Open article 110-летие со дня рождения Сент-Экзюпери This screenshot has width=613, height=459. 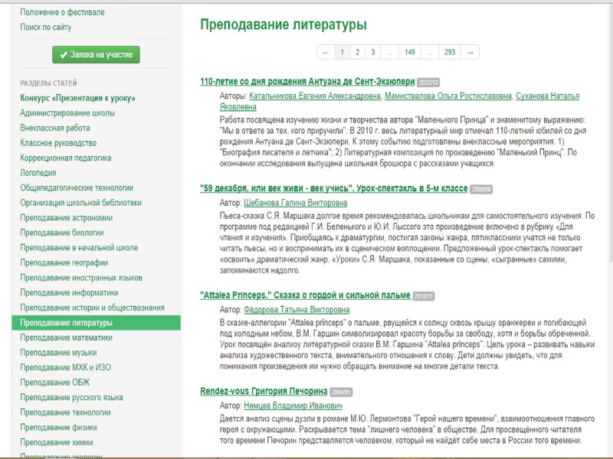(307, 82)
